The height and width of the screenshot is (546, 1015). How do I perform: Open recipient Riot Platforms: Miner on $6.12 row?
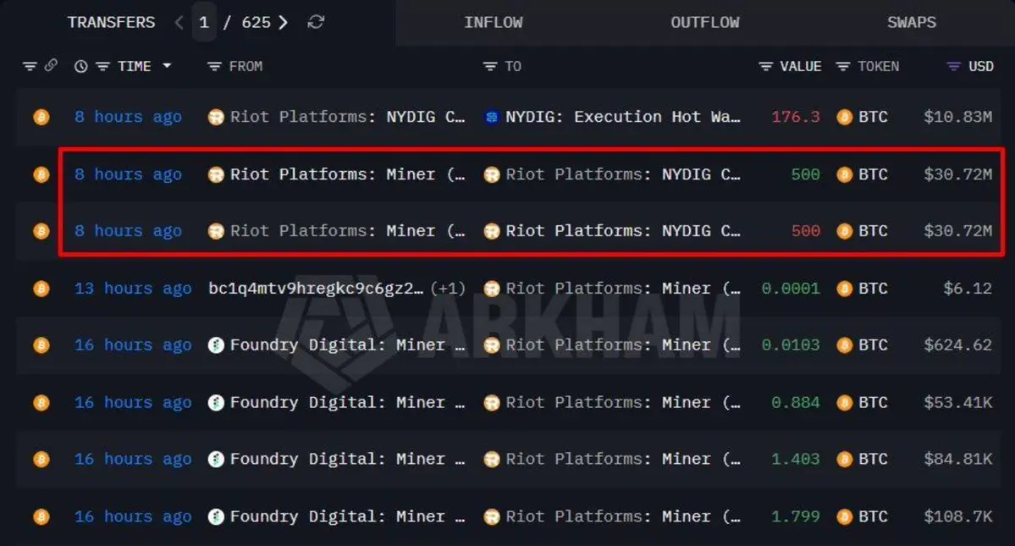623,289
